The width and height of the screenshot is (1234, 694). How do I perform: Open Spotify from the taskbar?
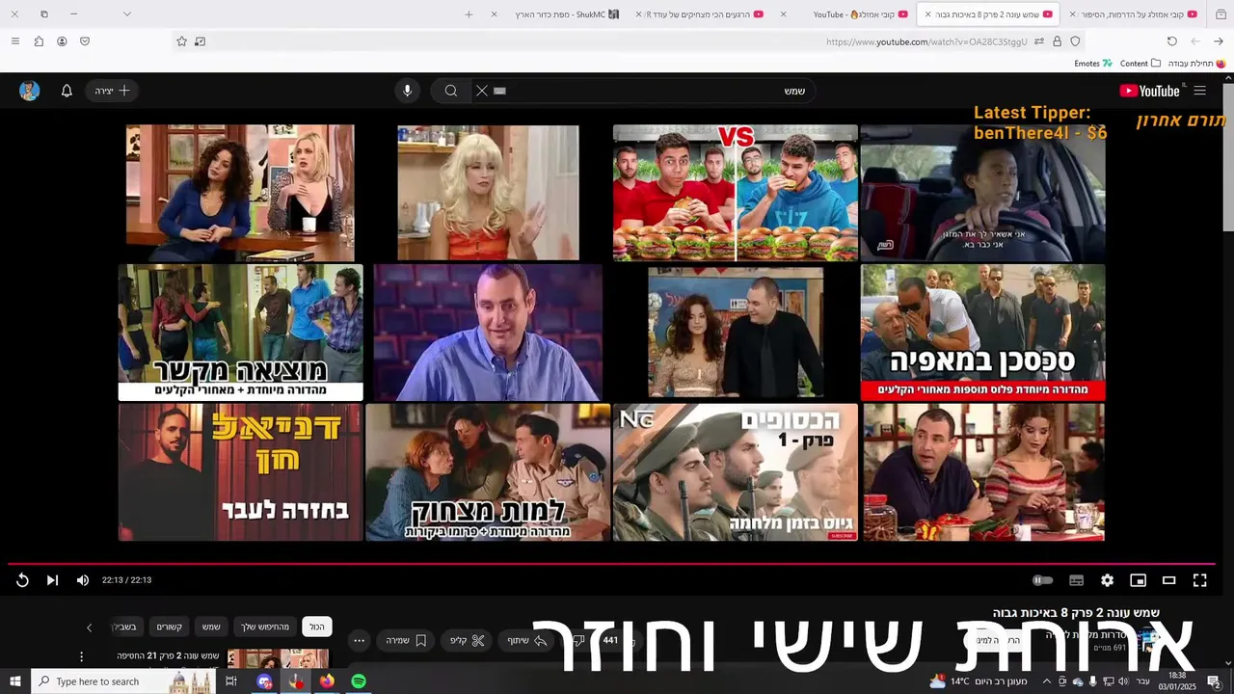coord(359,681)
